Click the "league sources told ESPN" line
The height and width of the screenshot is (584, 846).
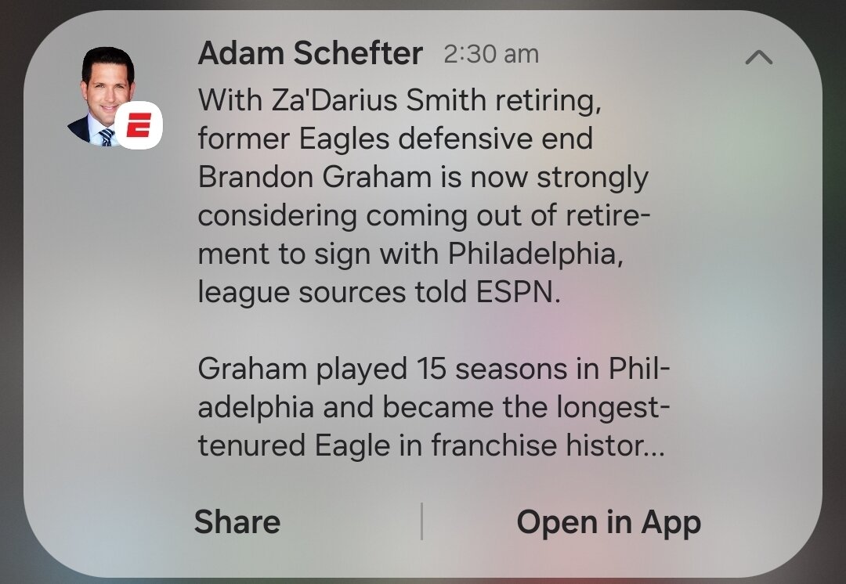(x=379, y=292)
